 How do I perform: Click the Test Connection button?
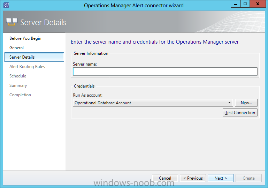tap(240, 113)
